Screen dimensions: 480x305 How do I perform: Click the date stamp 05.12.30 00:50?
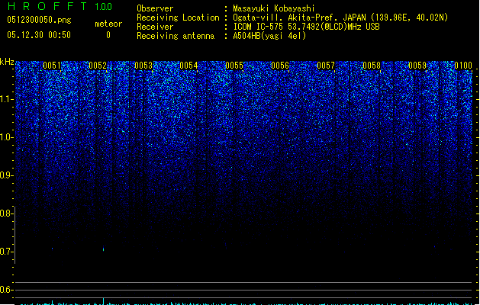click(39, 35)
